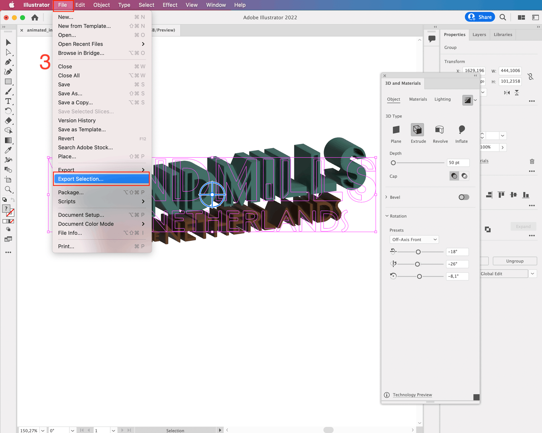Select the second Cap option
The width and height of the screenshot is (542, 433).
(x=464, y=176)
